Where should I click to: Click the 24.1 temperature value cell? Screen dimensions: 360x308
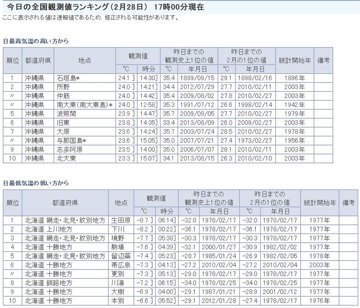124,78
